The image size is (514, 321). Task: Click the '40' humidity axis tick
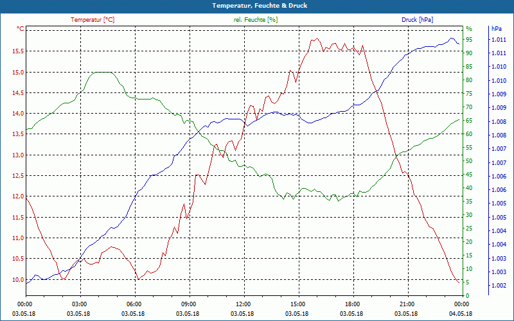[x=469, y=188]
